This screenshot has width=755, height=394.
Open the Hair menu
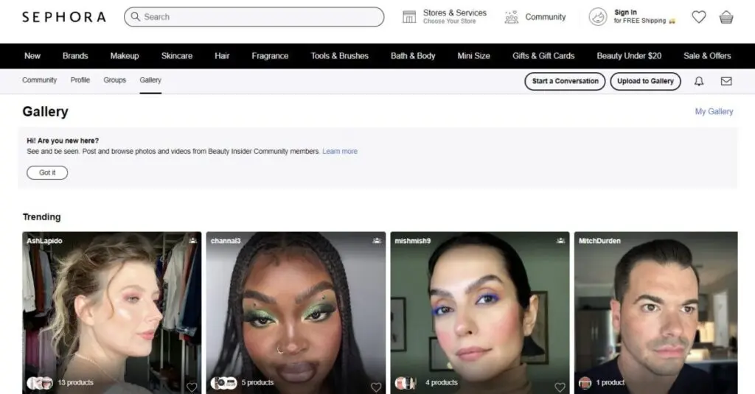tap(222, 56)
